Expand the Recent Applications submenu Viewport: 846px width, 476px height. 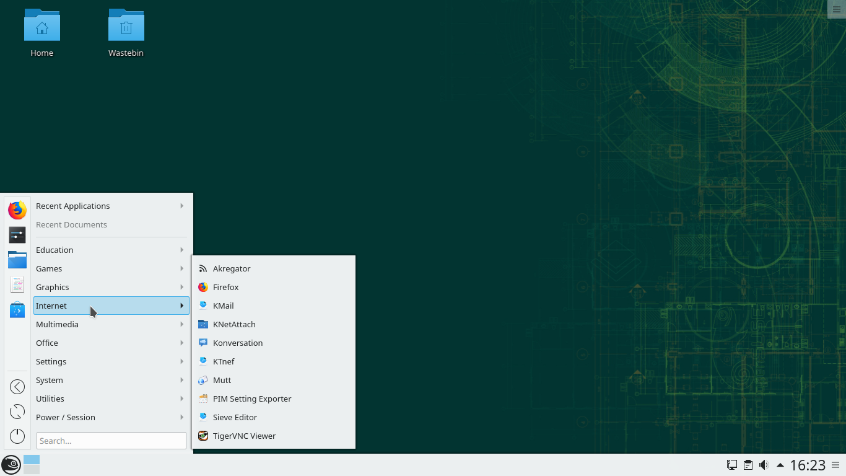click(181, 206)
